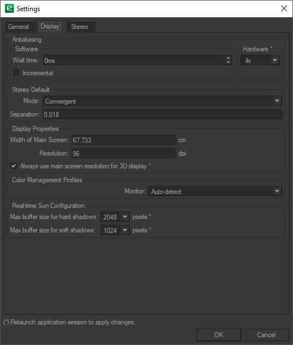The height and width of the screenshot is (345, 293).
Task: Open the Stereo Mode Convergent dropdown
Action: 162,101
